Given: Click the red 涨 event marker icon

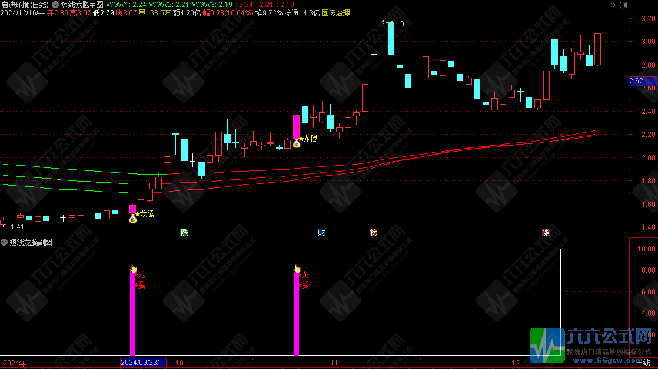Looking at the screenshot, I should 546,232.
